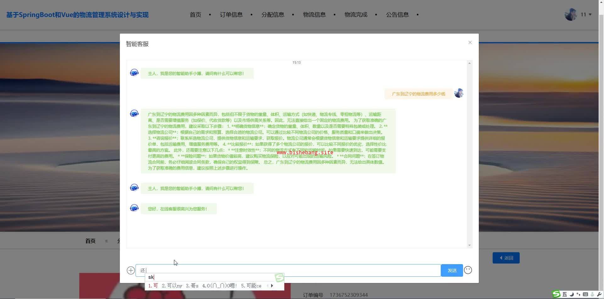Image resolution: width=604 pixels, height=299 pixels.
Task: Click the Sogou logo in the candidate window
Action: [279, 278]
